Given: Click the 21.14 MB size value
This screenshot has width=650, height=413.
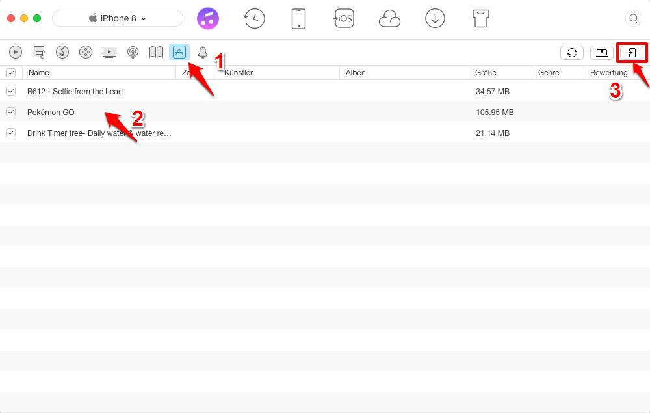Looking at the screenshot, I should point(493,133).
